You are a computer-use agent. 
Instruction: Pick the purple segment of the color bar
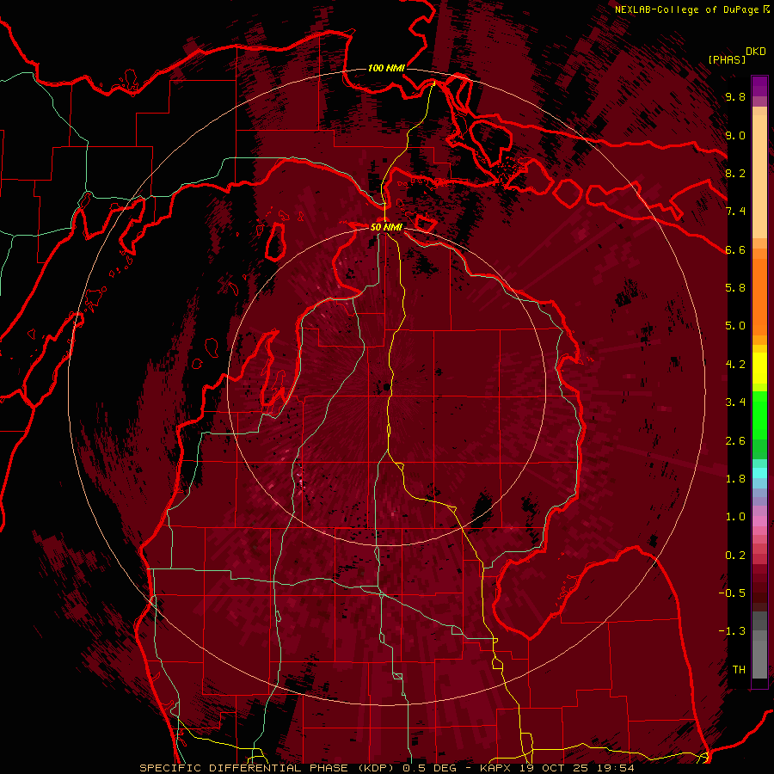point(759,86)
